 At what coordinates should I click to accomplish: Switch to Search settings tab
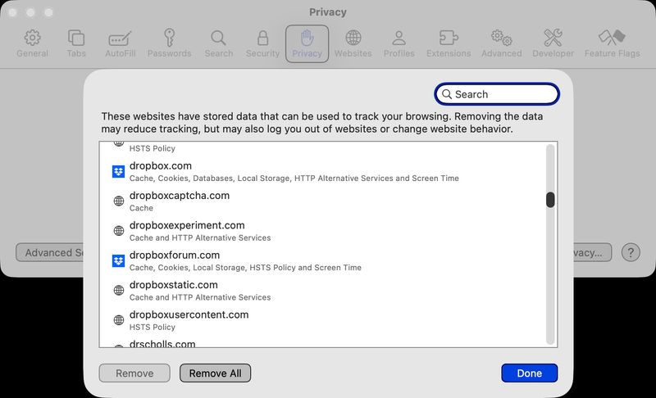click(x=219, y=43)
